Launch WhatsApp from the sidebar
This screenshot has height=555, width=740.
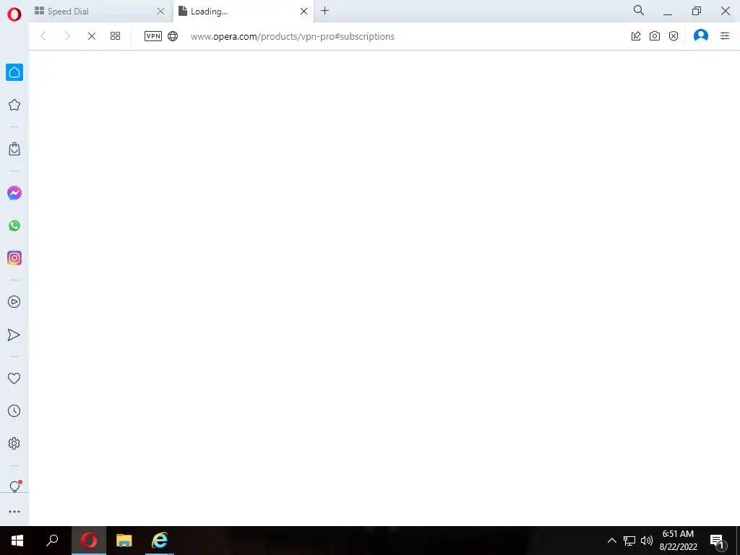[14, 225]
